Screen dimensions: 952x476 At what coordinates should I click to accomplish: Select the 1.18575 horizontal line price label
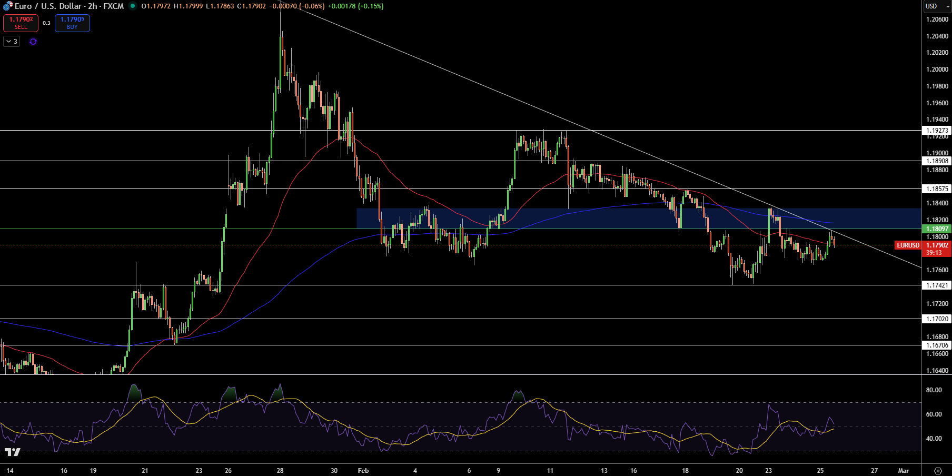937,189
